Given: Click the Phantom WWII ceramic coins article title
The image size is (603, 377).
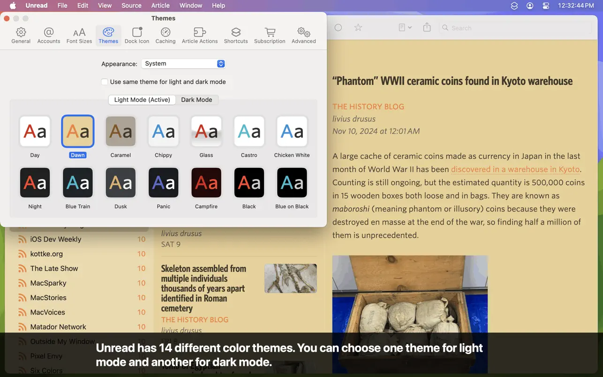Looking at the screenshot, I should pyautogui.click(x=452, y=81).
